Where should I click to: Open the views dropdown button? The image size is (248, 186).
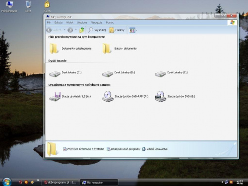point(133,30)
